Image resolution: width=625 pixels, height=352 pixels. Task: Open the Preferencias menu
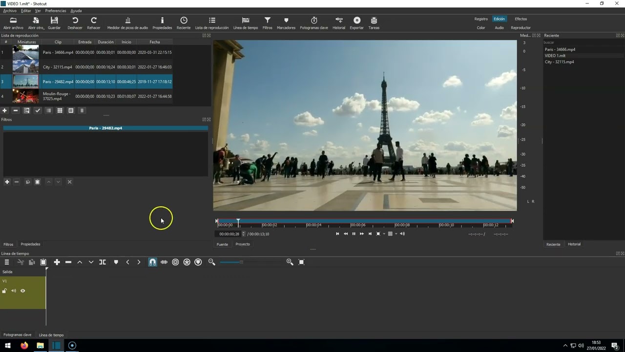coord(56,11)
